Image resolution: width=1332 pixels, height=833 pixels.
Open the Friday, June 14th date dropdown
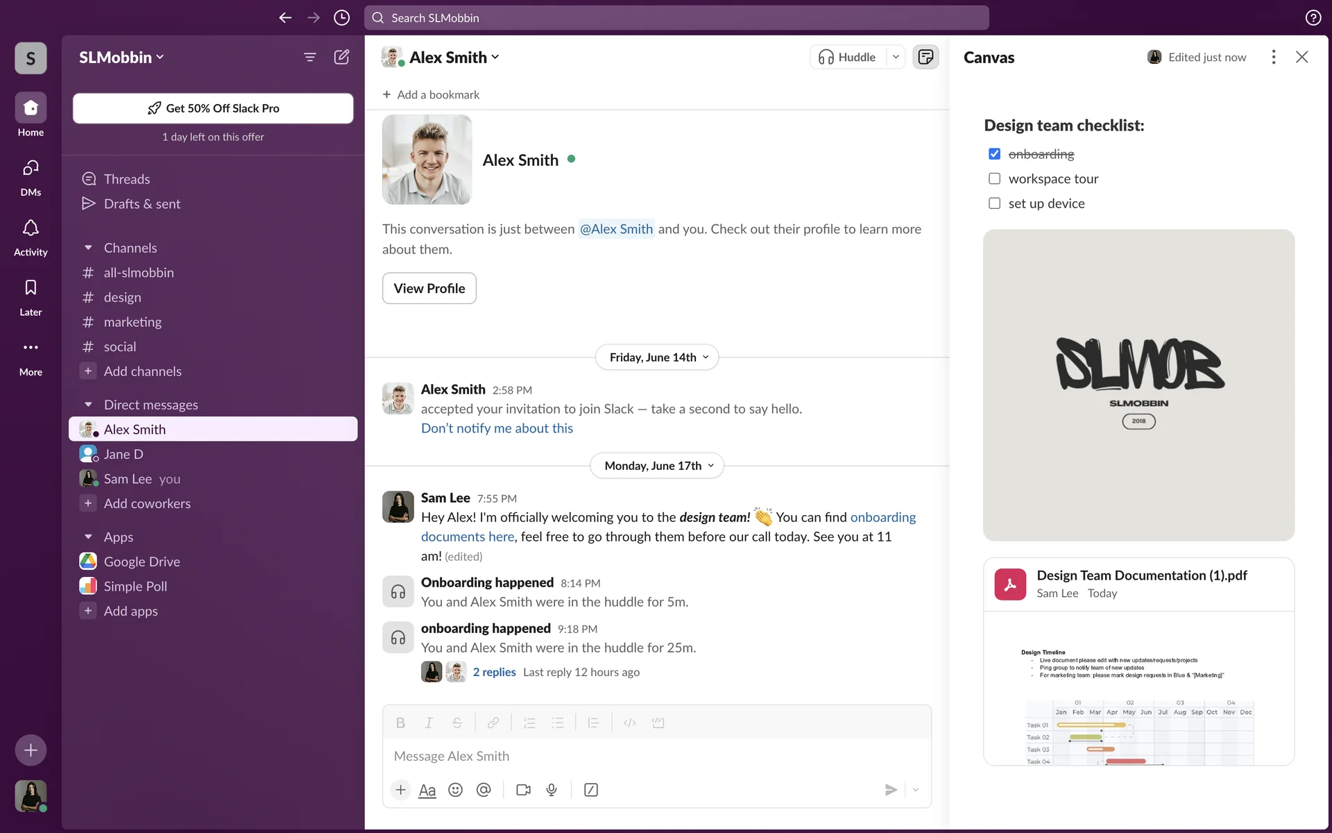click(657, 357)
